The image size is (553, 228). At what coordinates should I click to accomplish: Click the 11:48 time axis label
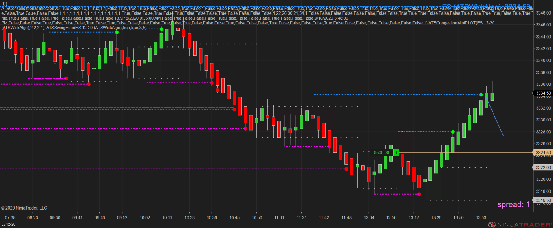click(x=346, y=217)
